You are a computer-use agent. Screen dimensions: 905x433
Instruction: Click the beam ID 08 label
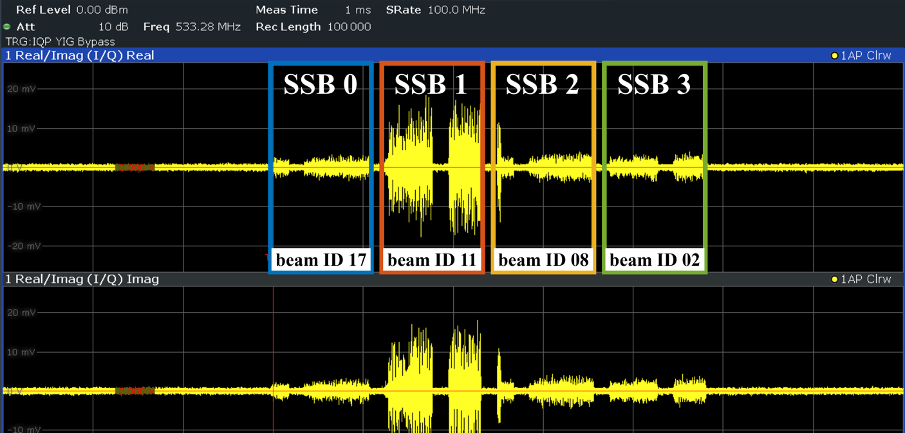coord(543,260)
